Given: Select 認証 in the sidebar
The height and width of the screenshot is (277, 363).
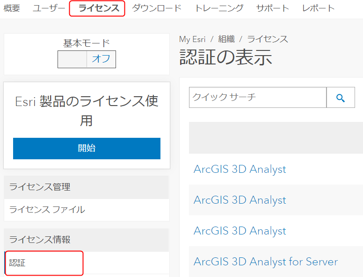Looking at the screenshot, I should 17,263.
